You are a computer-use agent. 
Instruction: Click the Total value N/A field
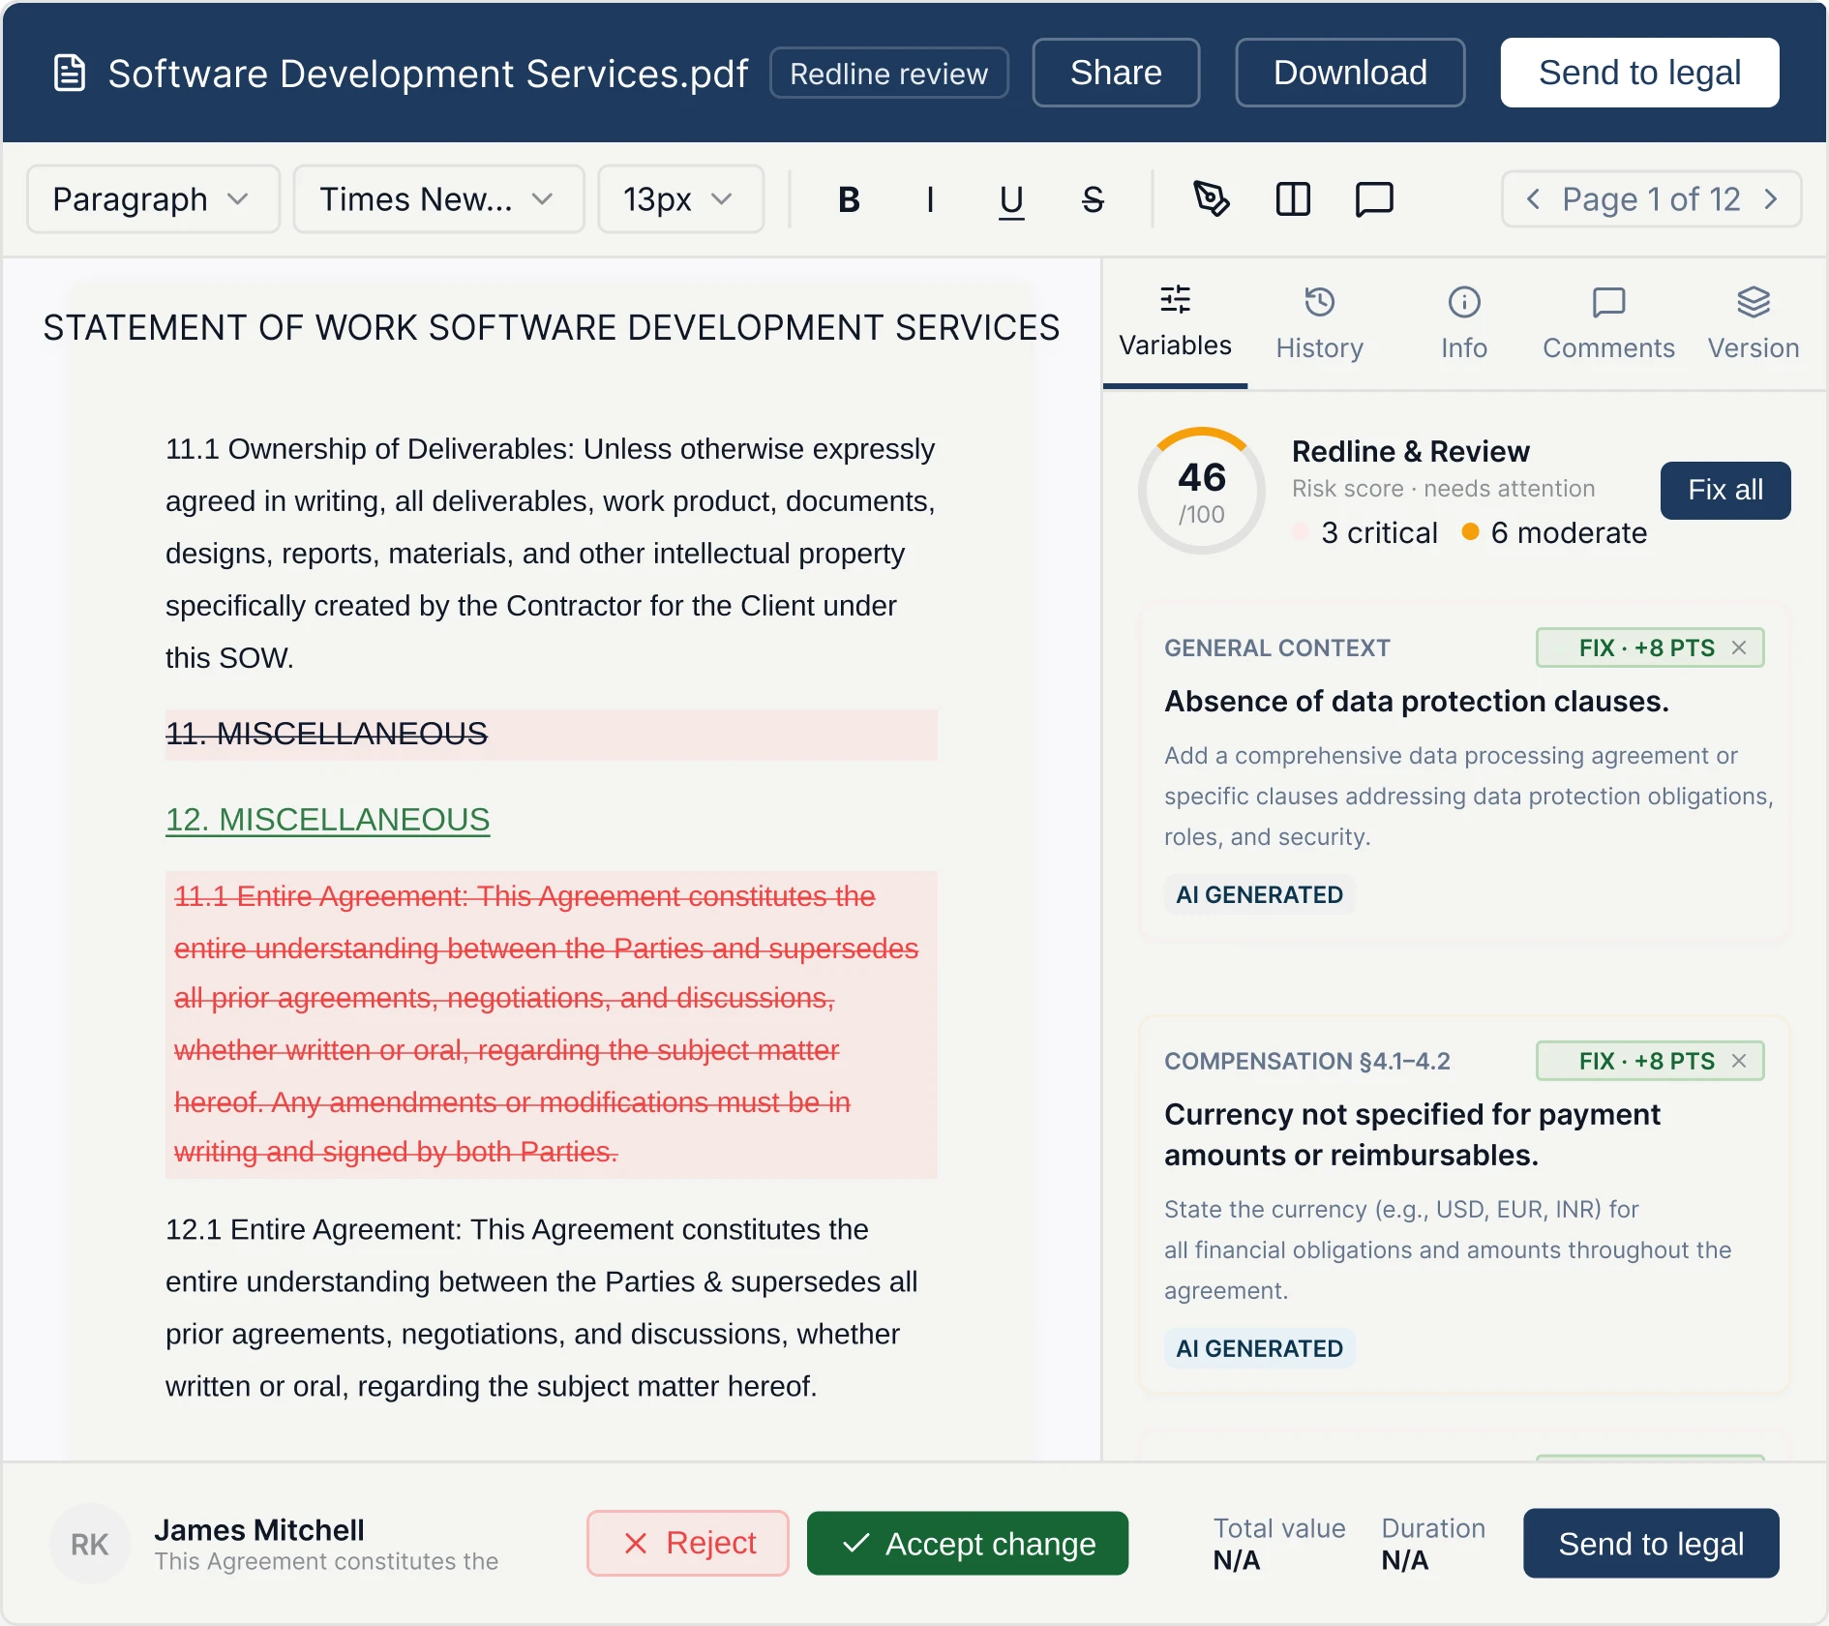pyautogui.click(x=1279, y=1544)
